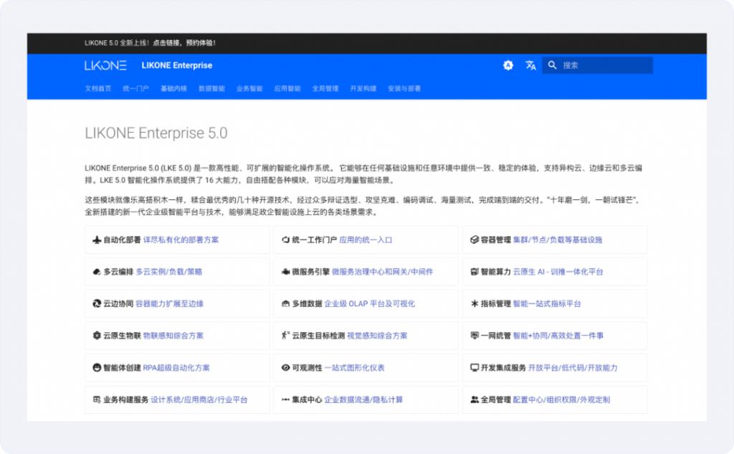Click the server icon beside 智能算力
This screenshot has width=734, height=454.
coord(475,272)
